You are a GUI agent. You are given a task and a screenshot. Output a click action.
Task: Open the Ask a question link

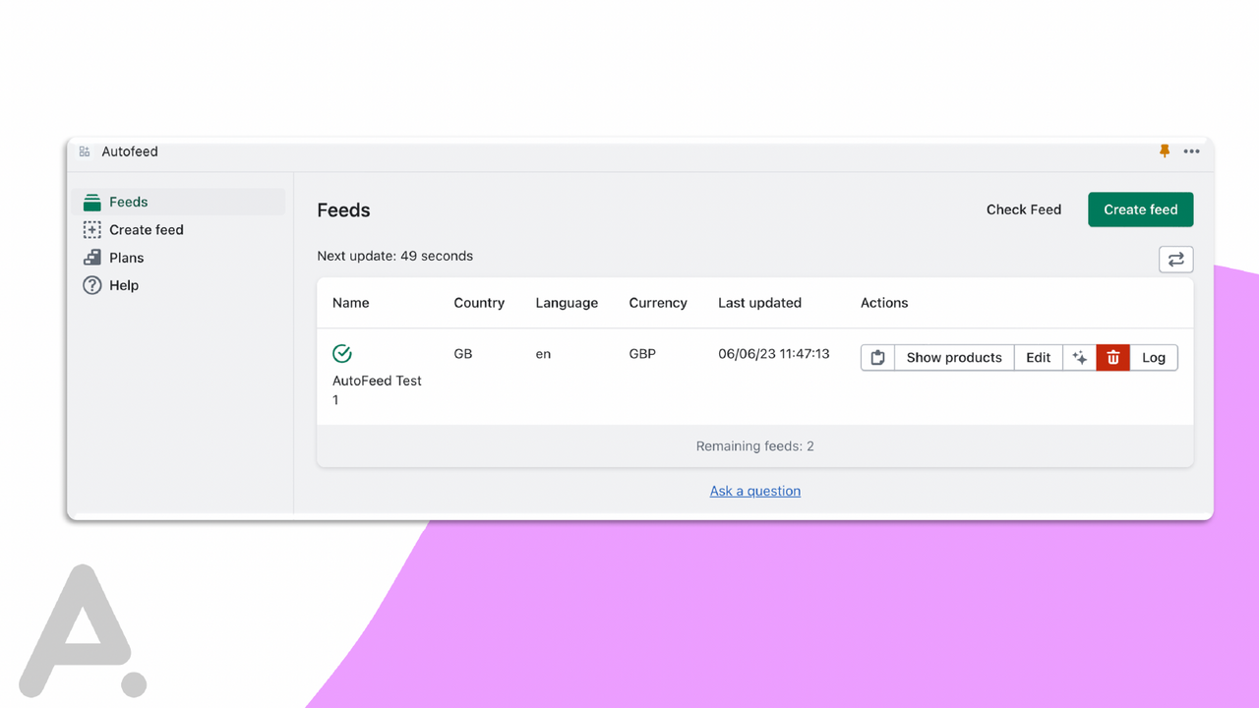[x=754, y=491]
